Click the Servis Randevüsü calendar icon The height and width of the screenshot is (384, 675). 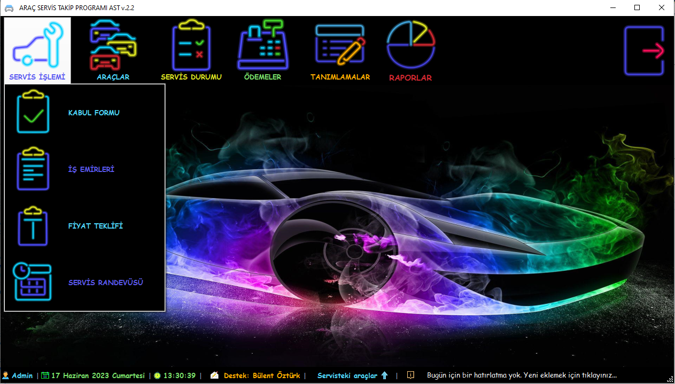[33, 282]
